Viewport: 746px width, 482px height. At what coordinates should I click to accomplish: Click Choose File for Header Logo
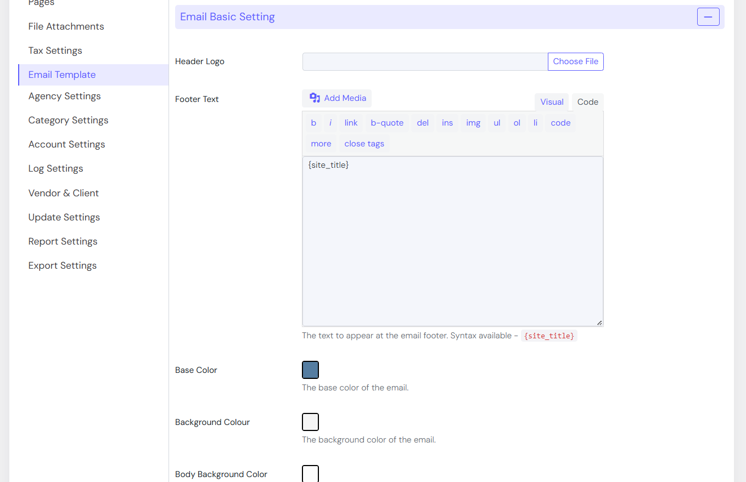(x=575, y=61)
